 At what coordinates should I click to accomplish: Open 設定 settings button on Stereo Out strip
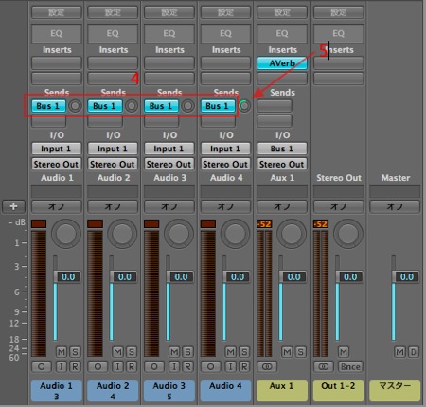(339, 12)
